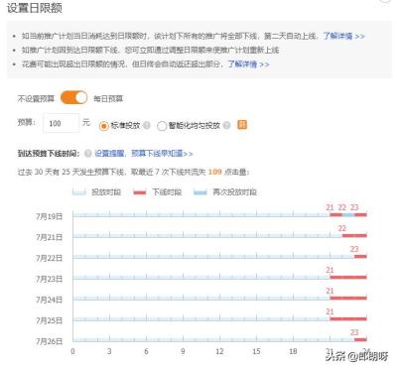397x370 pixels.
Task: Open help icon next to 智能化均匀投放
Action: (226, 126)
